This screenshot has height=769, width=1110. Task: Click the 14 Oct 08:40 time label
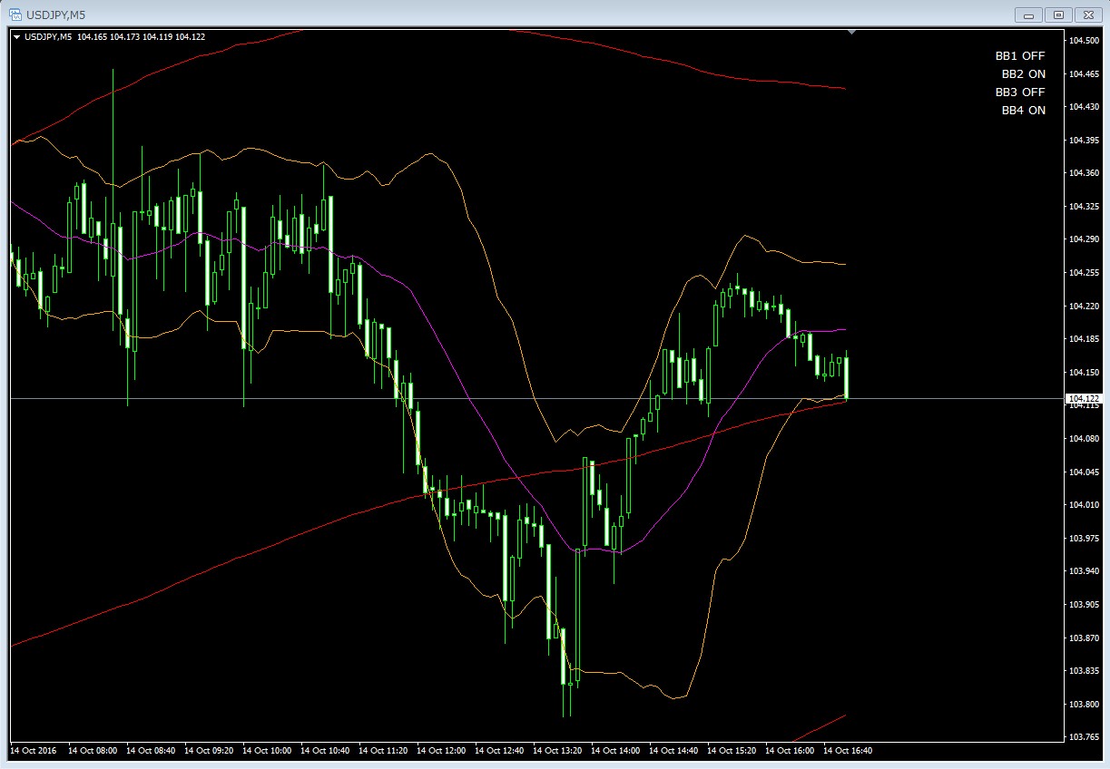pyautogui.click(x=151, y=751)
